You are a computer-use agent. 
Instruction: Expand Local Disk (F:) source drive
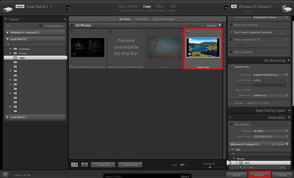7,117
